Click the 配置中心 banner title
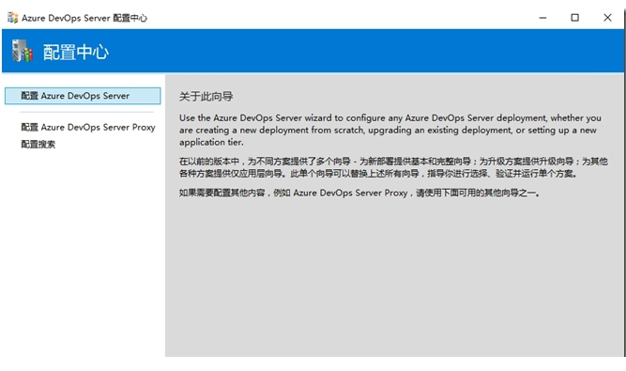This screenshot has height=371, width=626. tap(76, 53)
